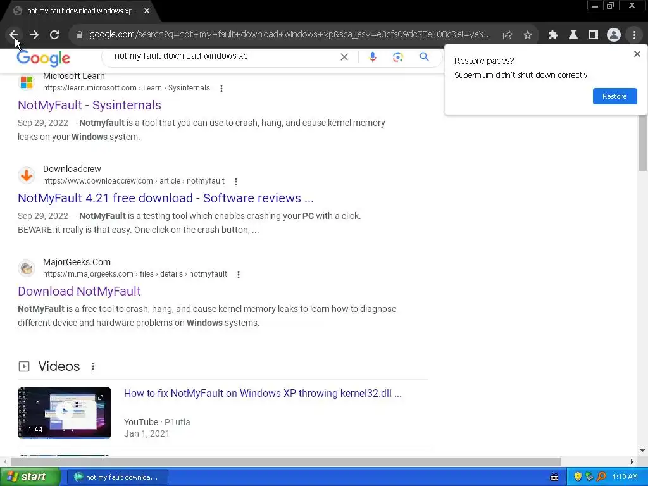Open 'NotMyFault 4.21 free download' result
The width and height of the screenshot is (648, 486).
pyautogui.click(x=166, y=198)
